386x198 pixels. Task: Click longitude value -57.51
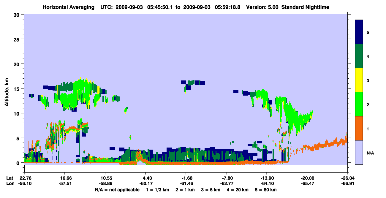[64, 184]
